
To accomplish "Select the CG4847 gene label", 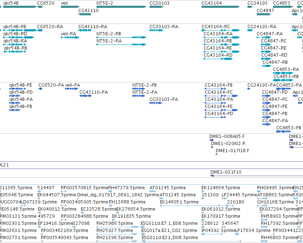I will (265, 11).
